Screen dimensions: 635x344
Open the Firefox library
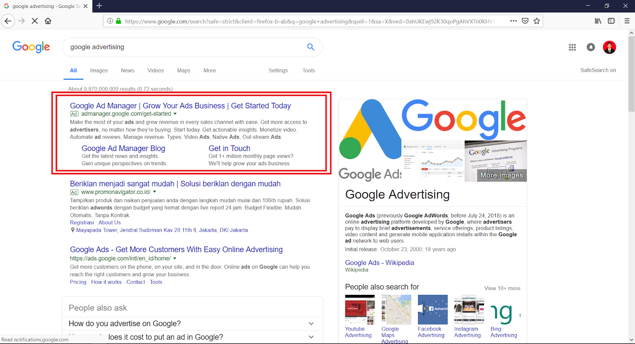click(598, 21)
